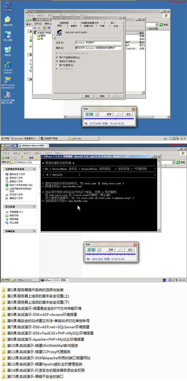Click 描述 input field
Viewport: 187px width, 381px height.
[98, 48]
